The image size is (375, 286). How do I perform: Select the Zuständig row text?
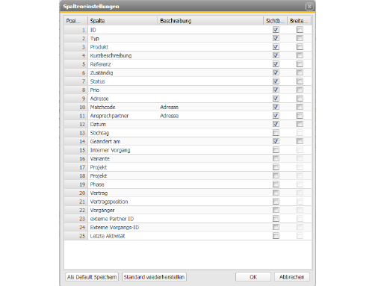[102, 73]
